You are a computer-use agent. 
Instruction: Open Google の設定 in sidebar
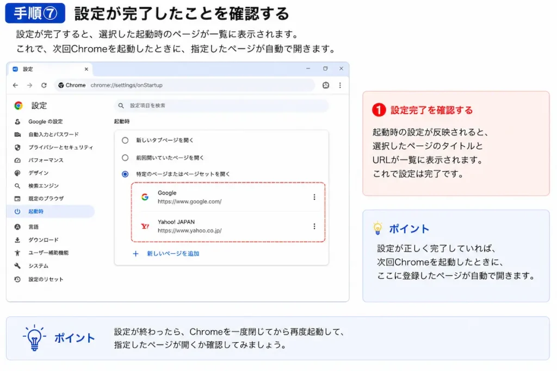(x=46, y=122)
